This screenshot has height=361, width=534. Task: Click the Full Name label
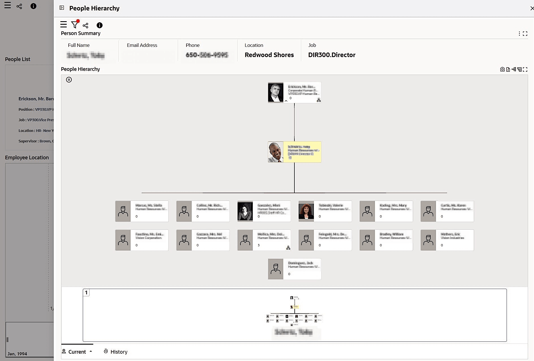tap(79, 45)
